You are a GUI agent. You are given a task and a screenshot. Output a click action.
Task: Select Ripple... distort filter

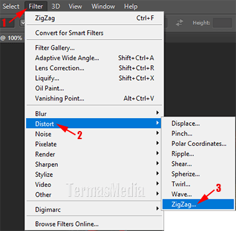coord(198,154)
